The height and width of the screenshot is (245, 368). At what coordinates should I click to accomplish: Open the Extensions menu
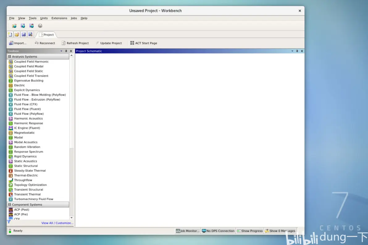[59, 18]
